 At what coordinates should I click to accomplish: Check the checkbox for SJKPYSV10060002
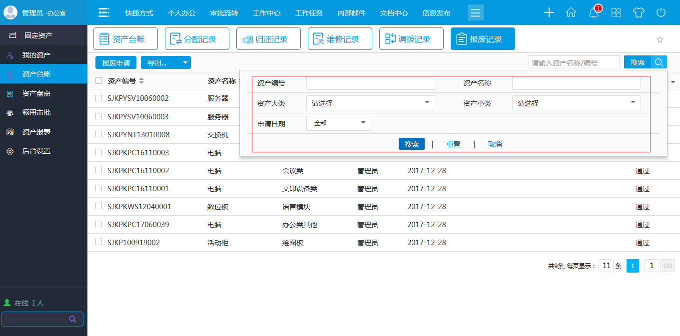[98, 98]
